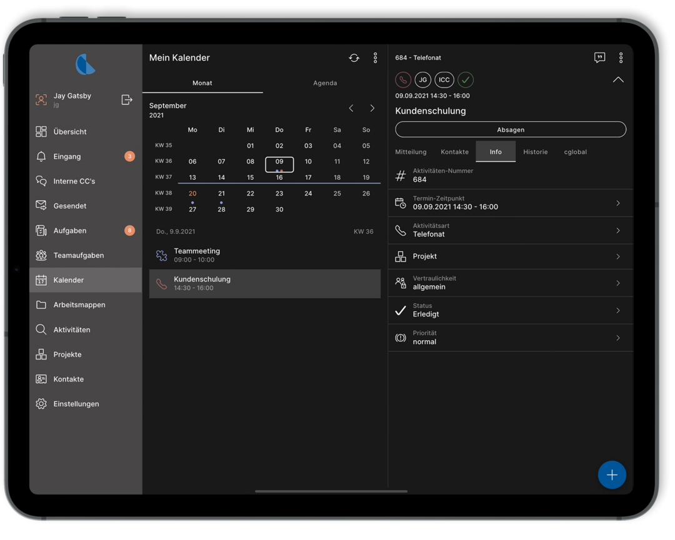Open the comment icon in activity header
675x540 pixels.
pyautogui.click(x=599, y=57)
